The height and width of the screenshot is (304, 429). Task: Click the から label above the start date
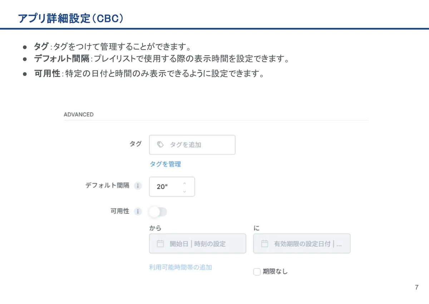tap(155, 228)
